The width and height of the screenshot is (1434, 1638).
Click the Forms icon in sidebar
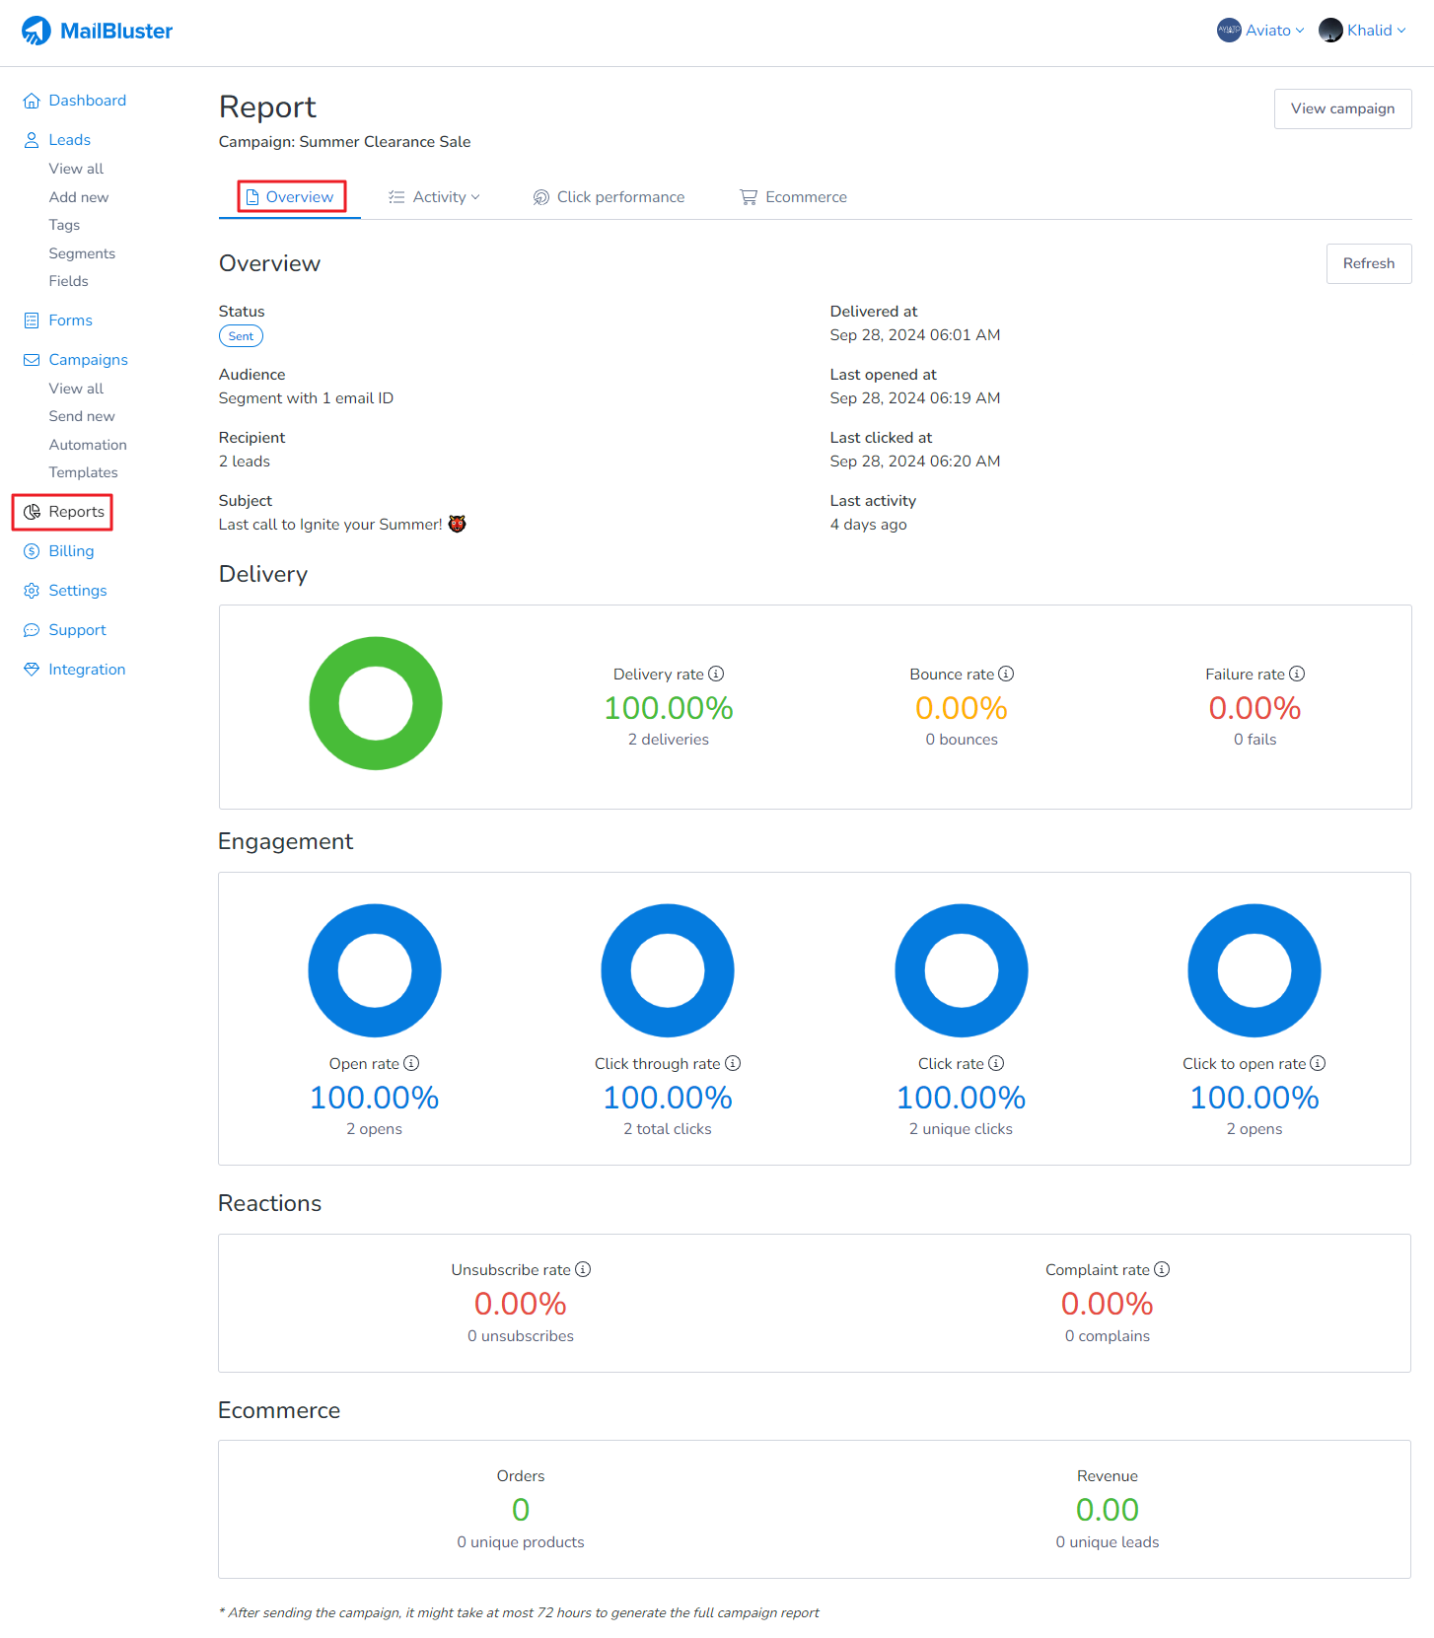point(32,320)
